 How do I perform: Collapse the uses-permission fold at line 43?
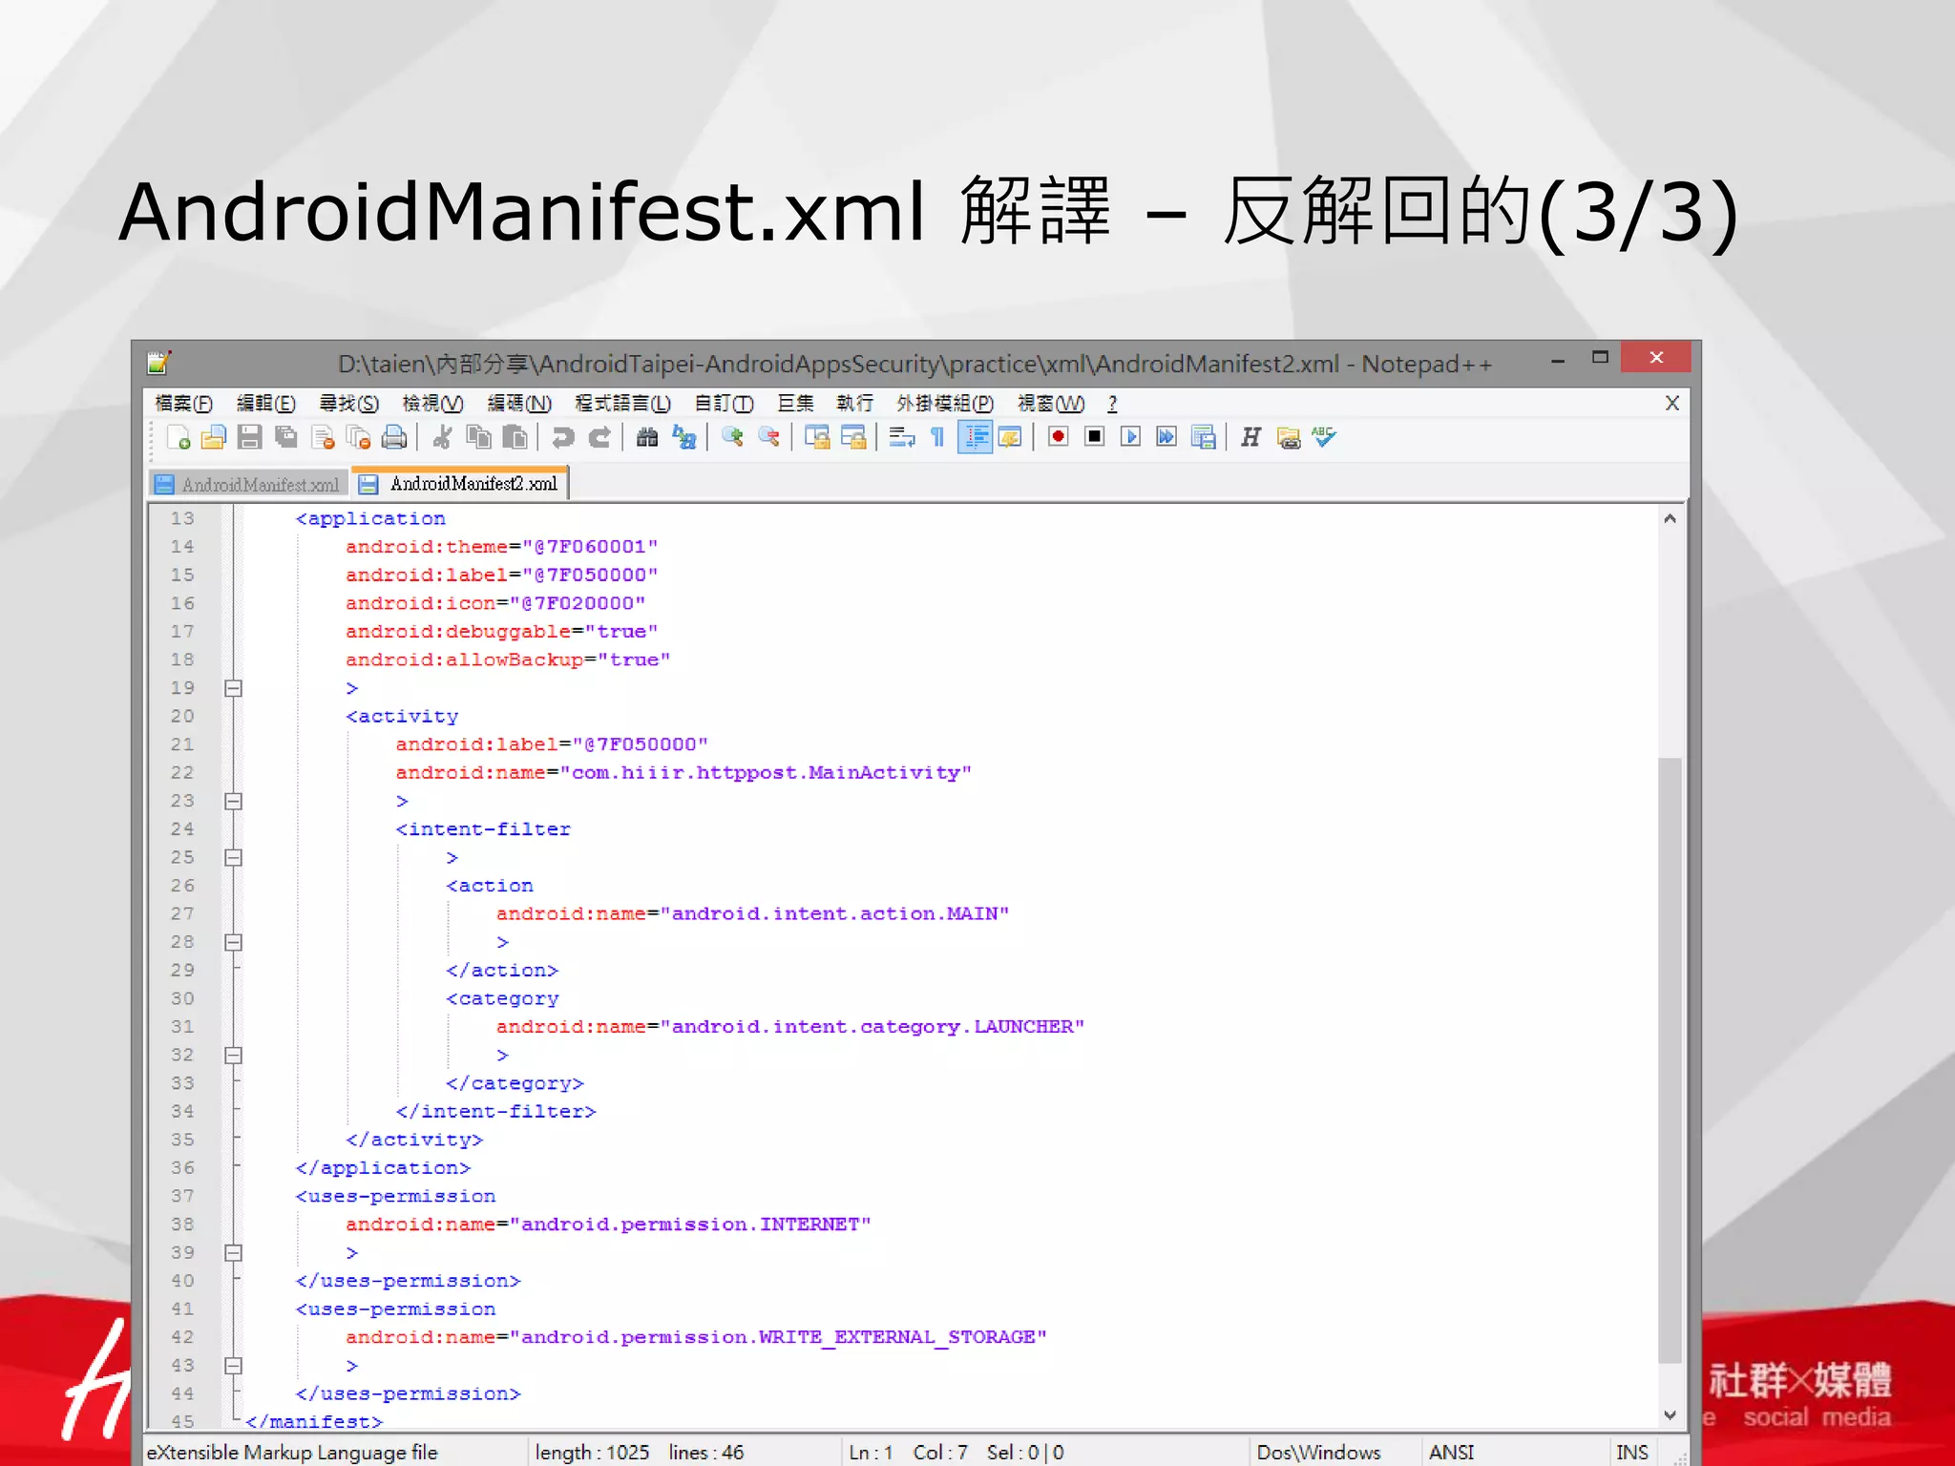point(233,1366)
